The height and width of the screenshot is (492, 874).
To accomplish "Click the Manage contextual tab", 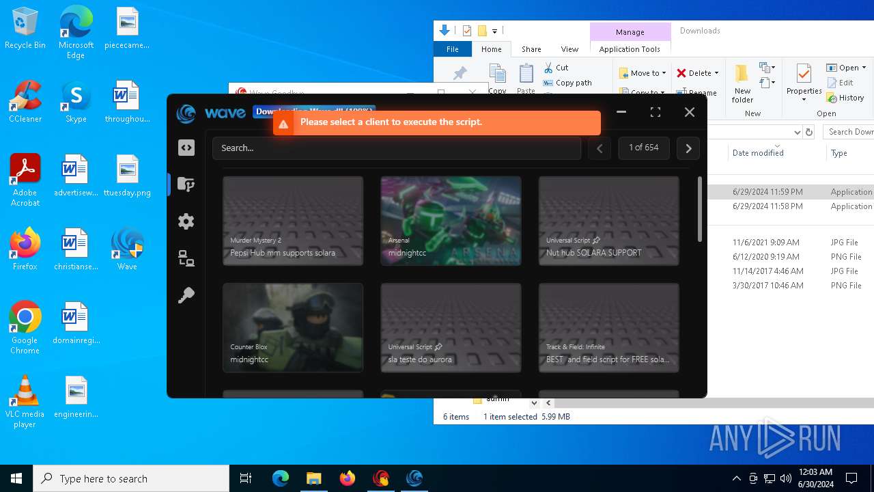I will pos(630,32).
